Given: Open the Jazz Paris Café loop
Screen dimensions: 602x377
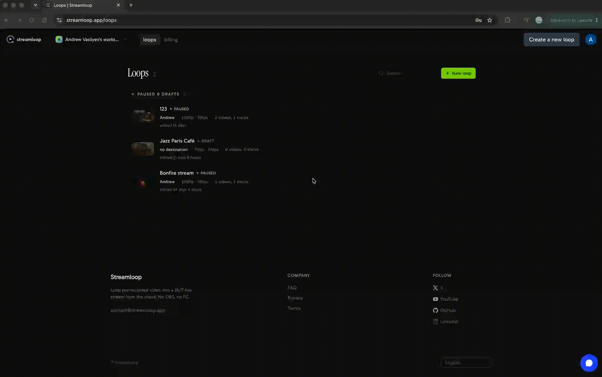Looking at the screenshot, I should [177, 141].
